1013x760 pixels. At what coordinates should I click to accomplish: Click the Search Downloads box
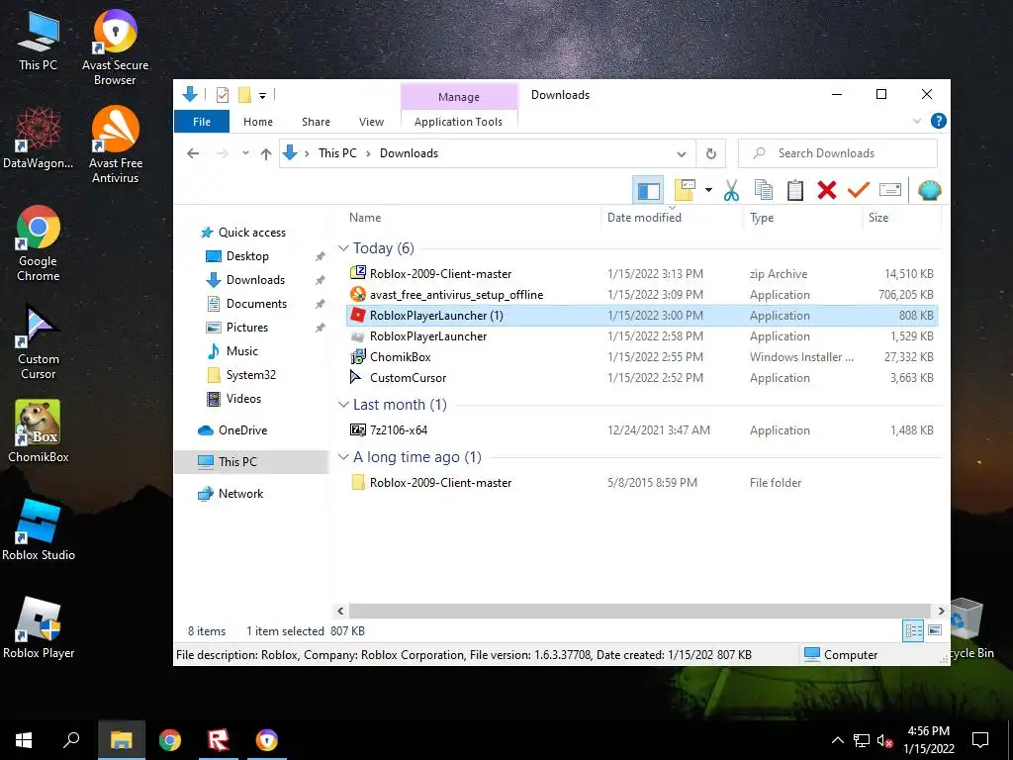838,153
